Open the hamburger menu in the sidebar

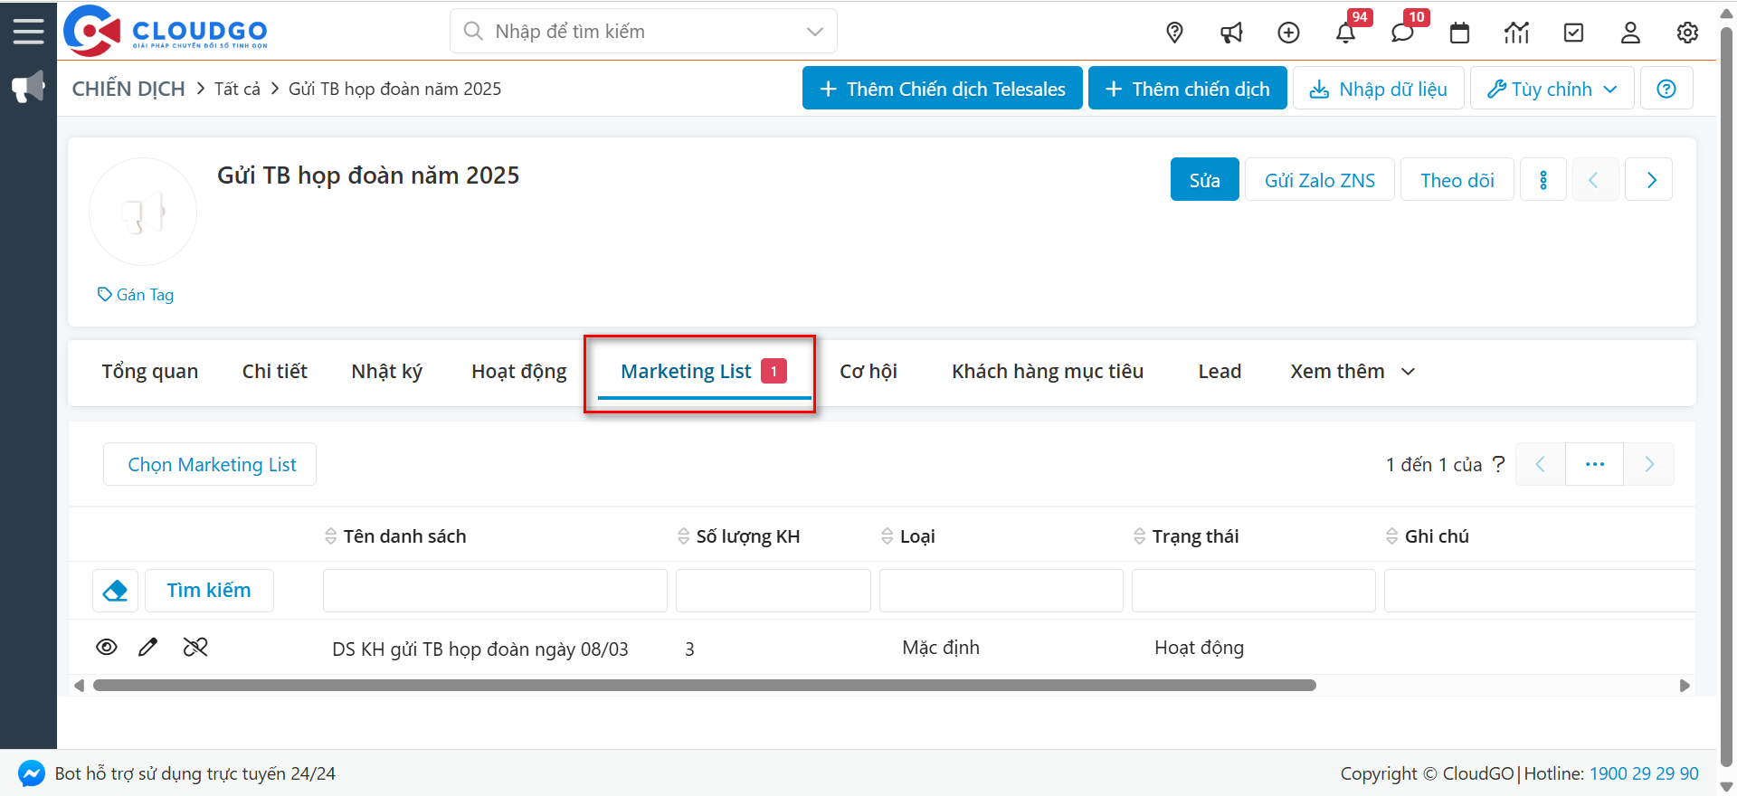click(x=28, y=32)
